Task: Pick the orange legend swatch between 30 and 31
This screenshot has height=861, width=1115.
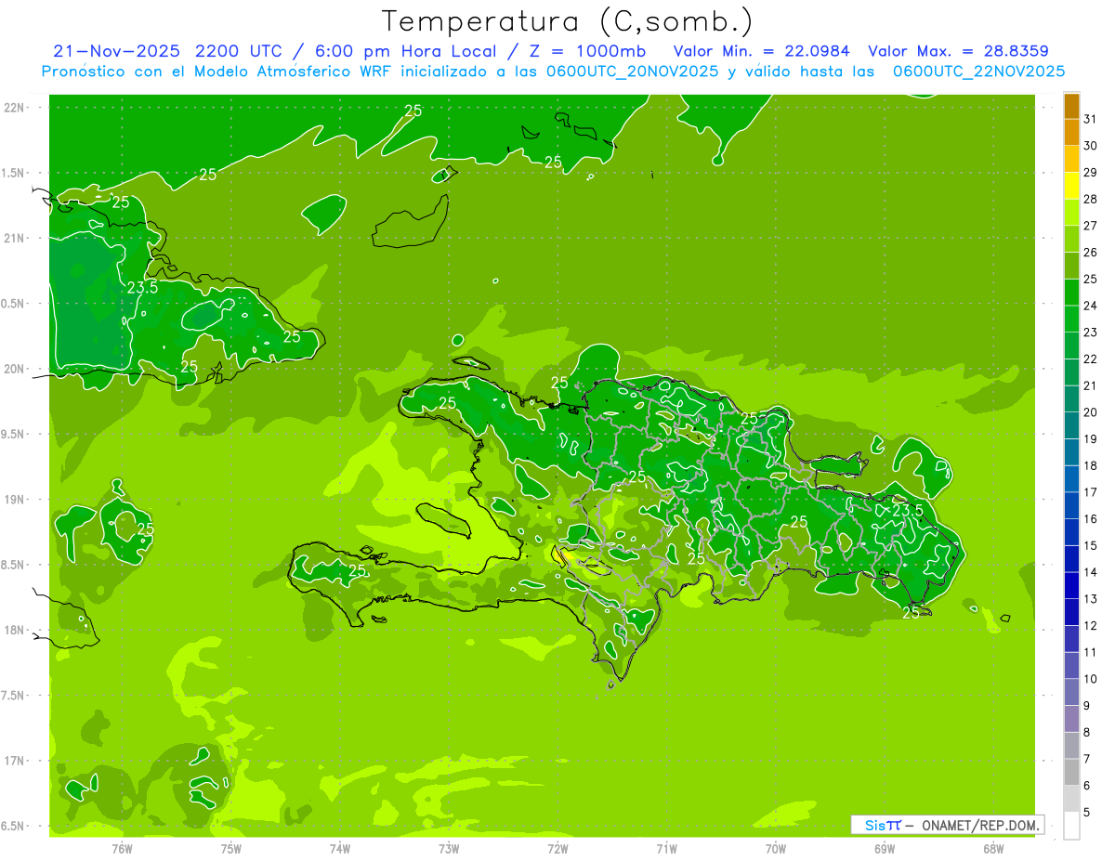Action: tap(1071, 133)
